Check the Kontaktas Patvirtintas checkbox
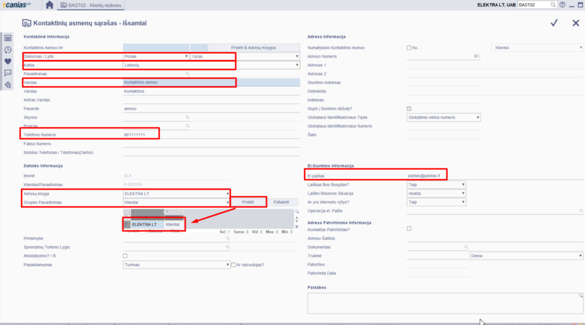This screenshot has height=325, width=585. point(408,228)
